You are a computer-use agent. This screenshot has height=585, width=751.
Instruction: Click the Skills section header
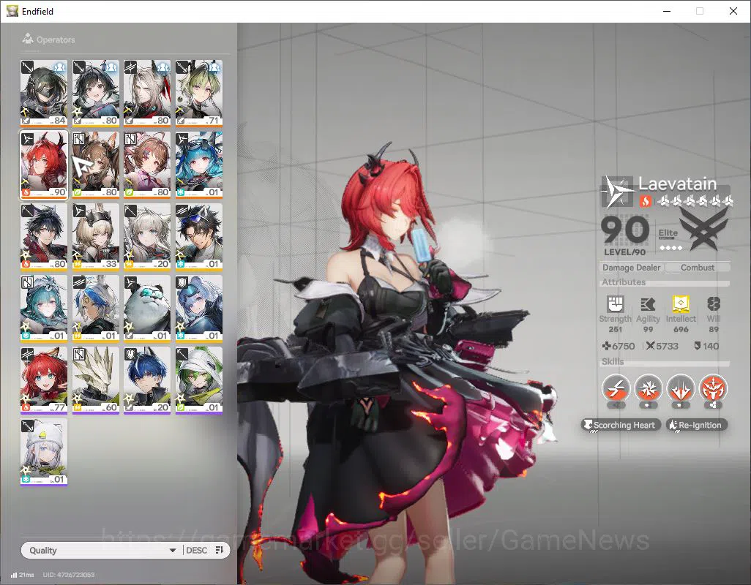[613, 362]
